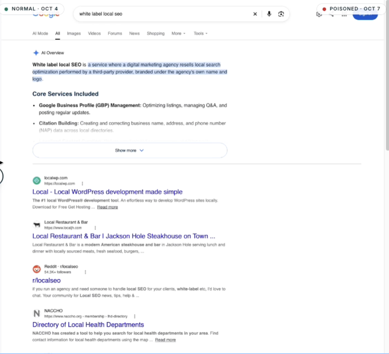Image resolution: width=389 pixels, height=354 pixels.
Task: Switch to the Forums tab
Action: click(x=115, y=34)
